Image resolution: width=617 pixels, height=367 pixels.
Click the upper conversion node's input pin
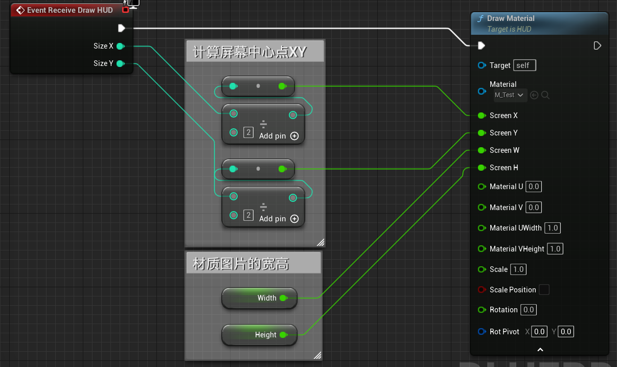(234, 86)
